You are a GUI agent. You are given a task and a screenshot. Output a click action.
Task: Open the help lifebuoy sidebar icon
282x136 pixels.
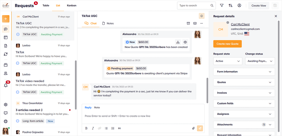click(x=6, y=121)
